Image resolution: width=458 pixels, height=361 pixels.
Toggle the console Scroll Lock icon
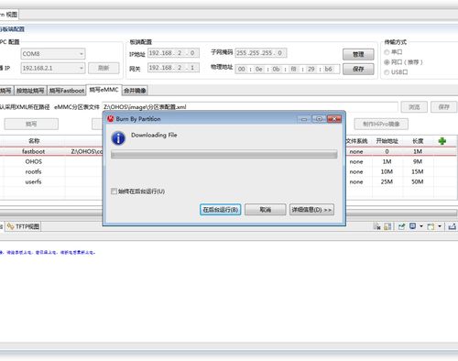pyautogui.click(x=387, y=226)
